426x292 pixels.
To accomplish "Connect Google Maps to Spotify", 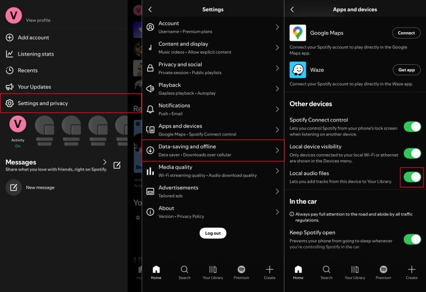I will click(406, 33).
